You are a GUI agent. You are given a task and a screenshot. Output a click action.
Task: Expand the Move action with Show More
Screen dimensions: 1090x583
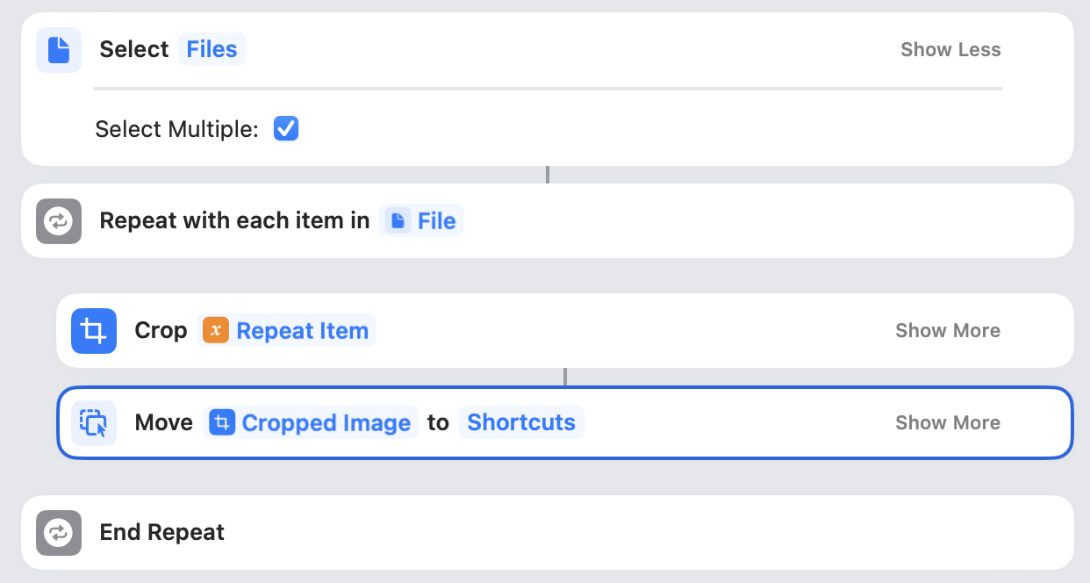[x=947, y=422]
